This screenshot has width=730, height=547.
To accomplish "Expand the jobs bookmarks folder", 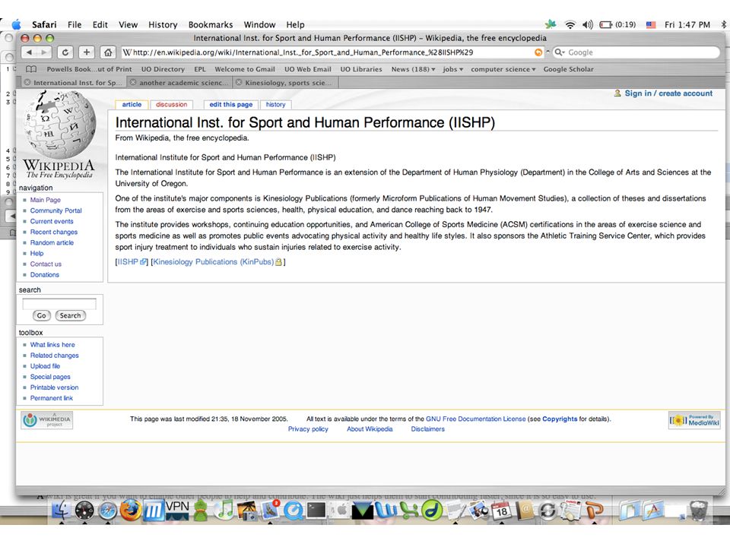I will [x=453, y=69].
